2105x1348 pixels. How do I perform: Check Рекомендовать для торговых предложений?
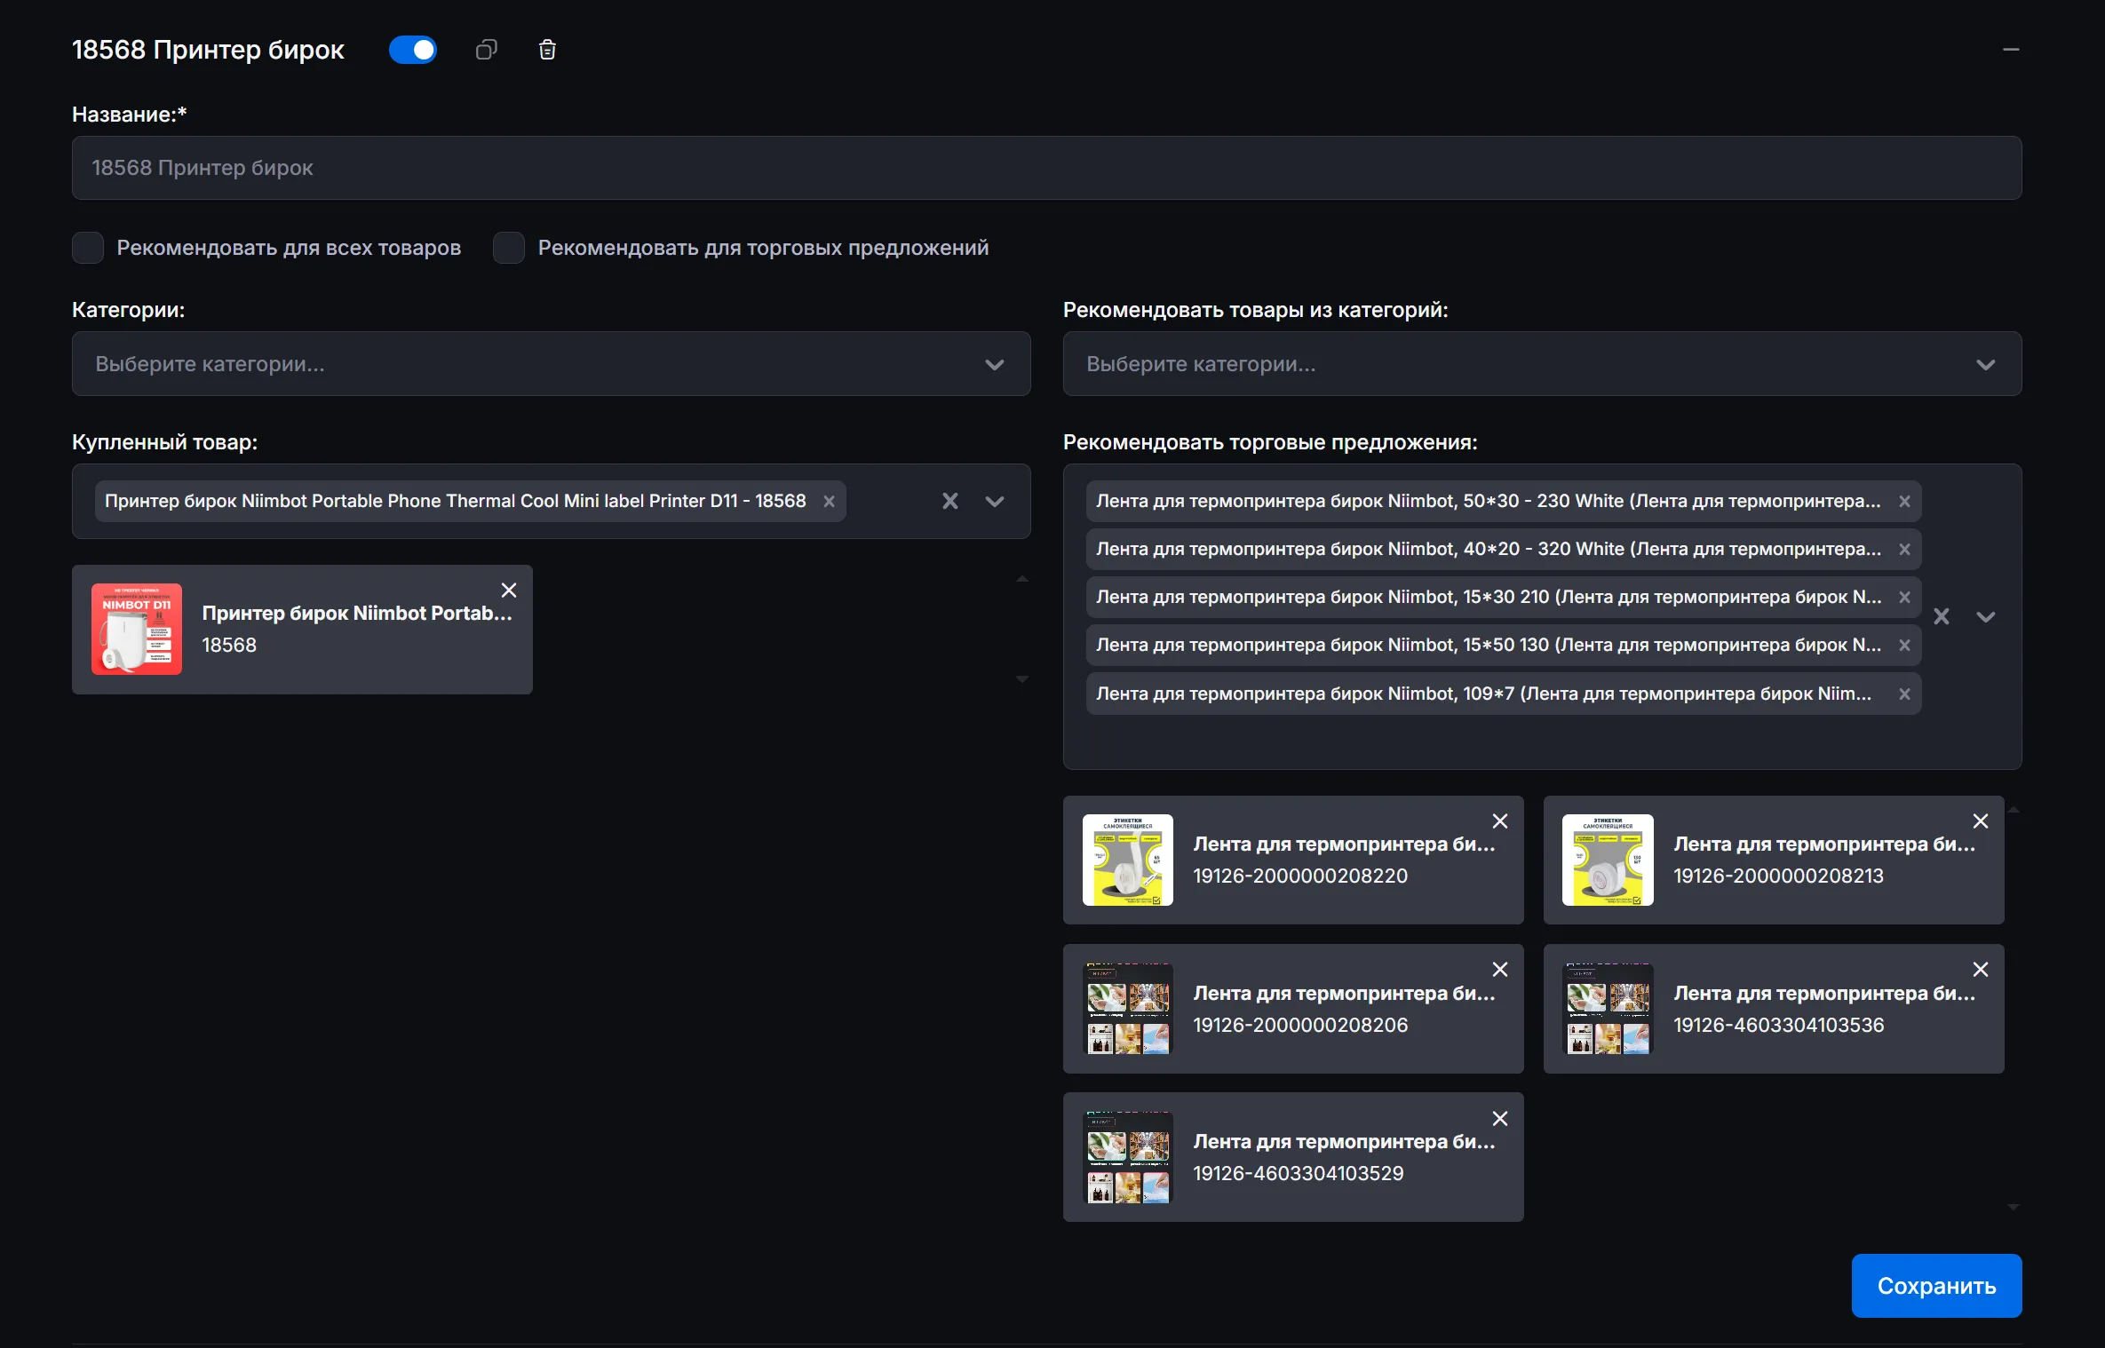click(509, 248)
